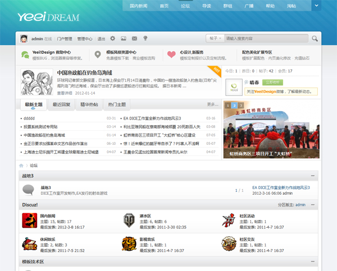Open 帮助 in top navigation
The image size is (337, 271).
coord(270,6)
